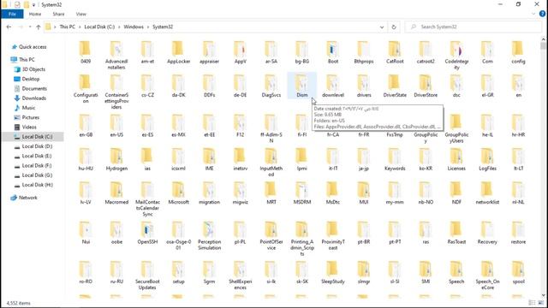Expand the ribbon with the chevron
The height and width of the screenshot is (308, 548).
(533, 14)
